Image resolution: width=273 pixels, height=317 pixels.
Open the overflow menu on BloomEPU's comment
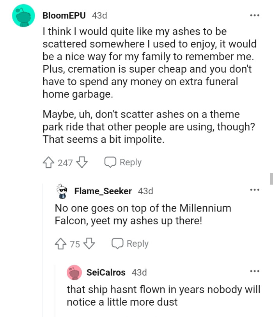pos(255,15)
